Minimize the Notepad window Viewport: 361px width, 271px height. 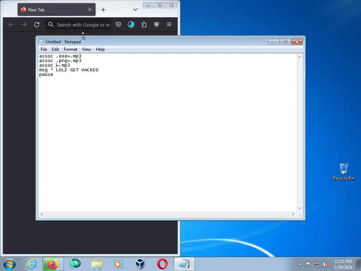coord(274,42)
